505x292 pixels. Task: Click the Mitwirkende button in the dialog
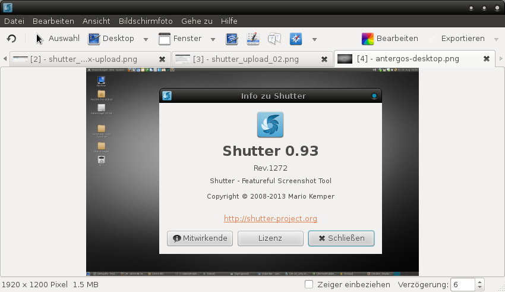(x=200, y=238)
